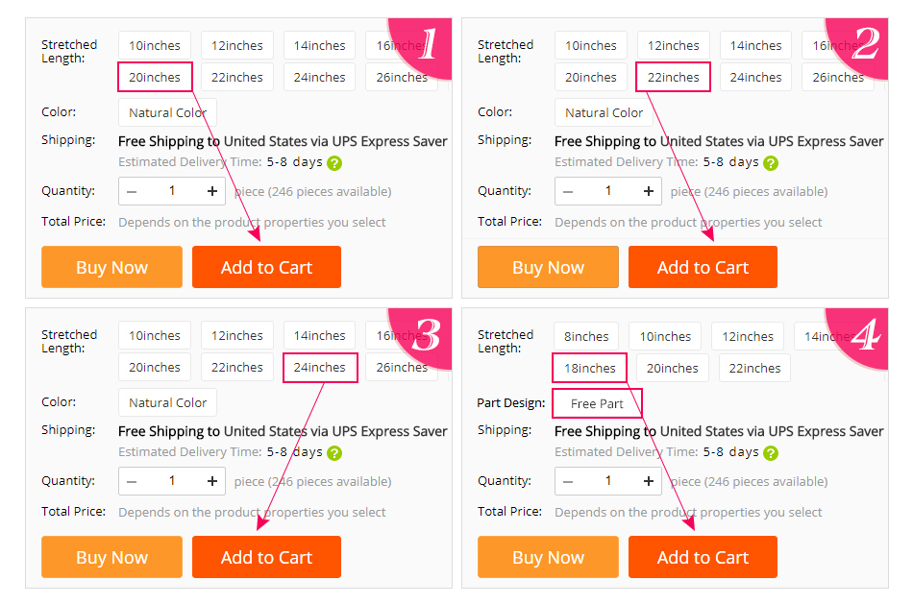913x604 pixels.
Task: Select 18inches length in panel 4
Action: (589, 368)
